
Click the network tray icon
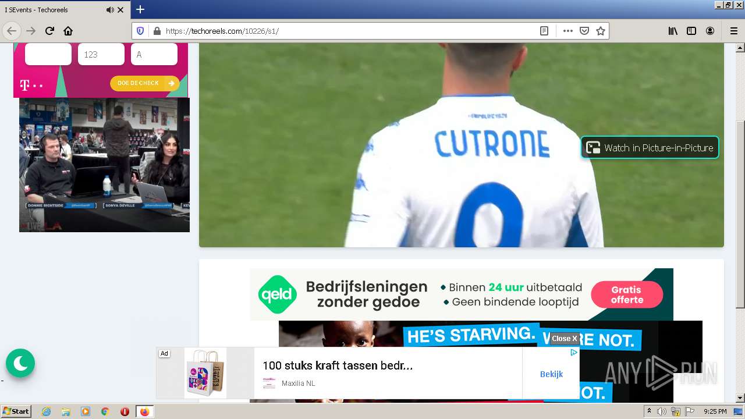676,411
